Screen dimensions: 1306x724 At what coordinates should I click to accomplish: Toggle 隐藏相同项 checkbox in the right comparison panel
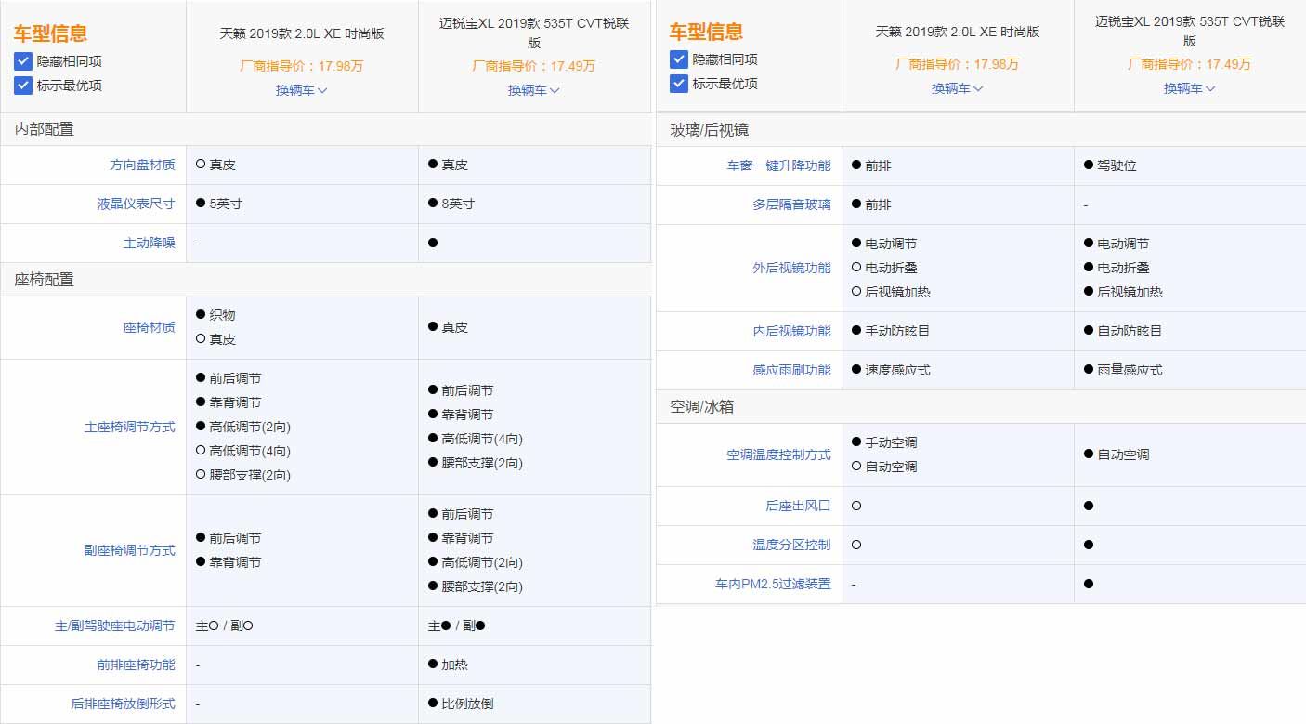click(679, 59)
